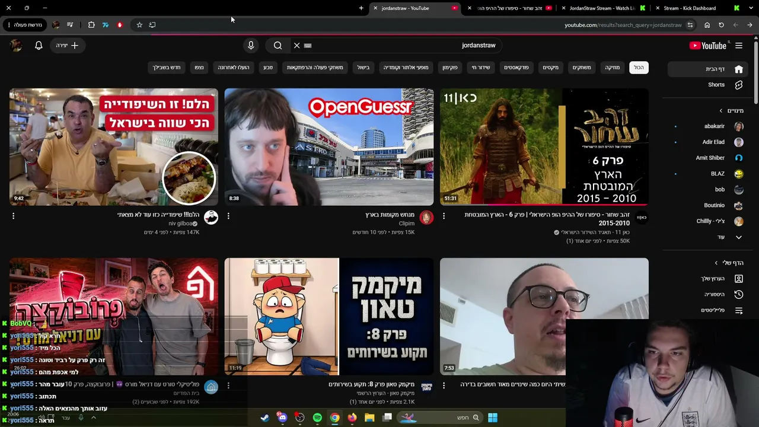The height and width of the screenshot is (427, 759).
Task: Open Discord from the taskbar
Action: click(282, 418)
